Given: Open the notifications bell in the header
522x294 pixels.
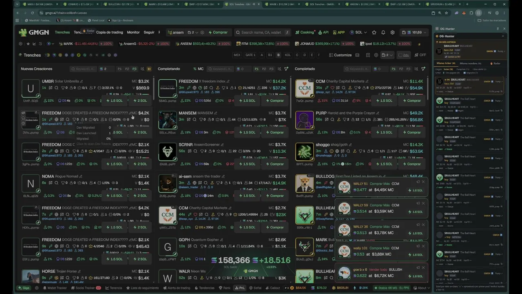Looking at the screenshot, I should point(383,32).
